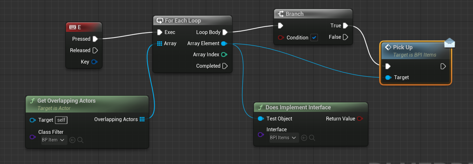This screenshot has height=164, width=473.
Task: Select the For Each Loop node header
Action: coord(183,21)
